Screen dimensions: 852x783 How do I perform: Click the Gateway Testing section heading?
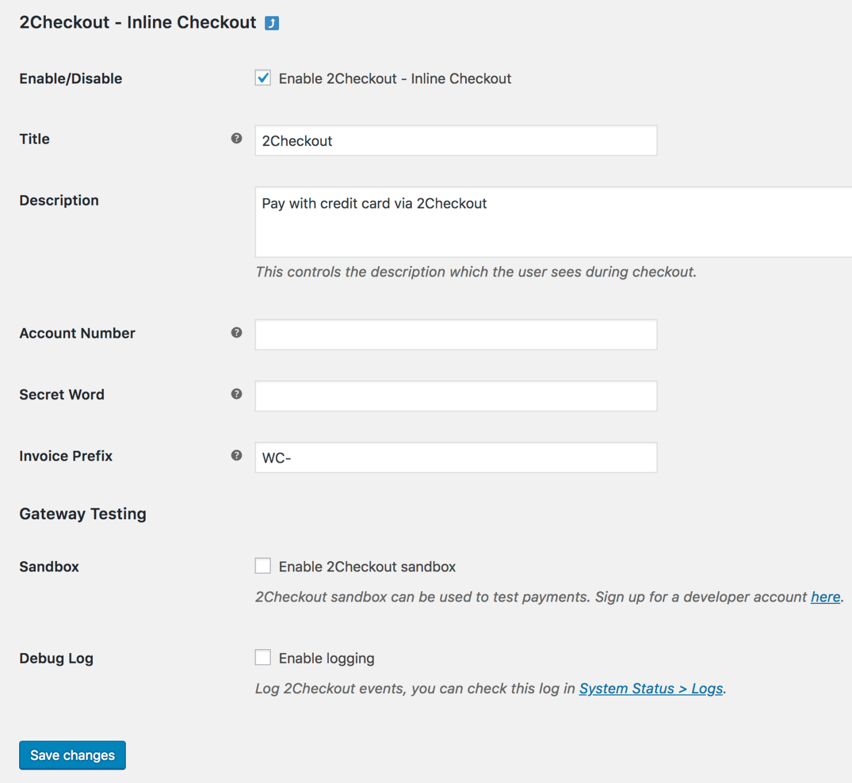(82, 513)
